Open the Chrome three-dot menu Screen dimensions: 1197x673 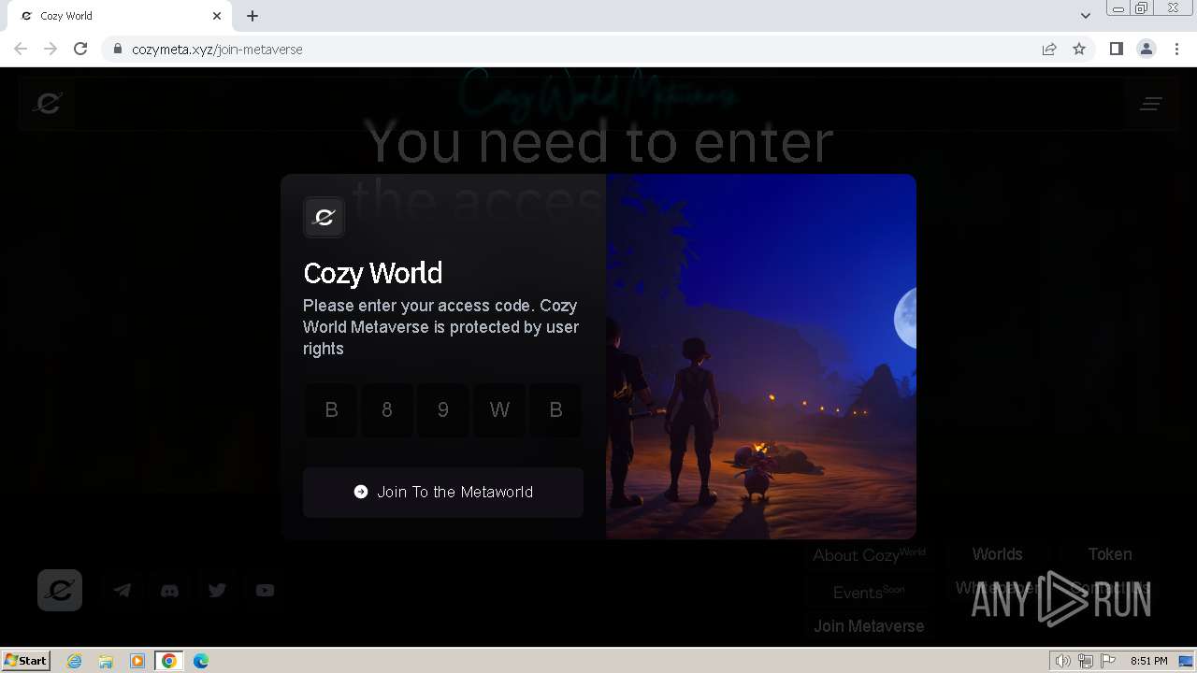pos(1176,49)
